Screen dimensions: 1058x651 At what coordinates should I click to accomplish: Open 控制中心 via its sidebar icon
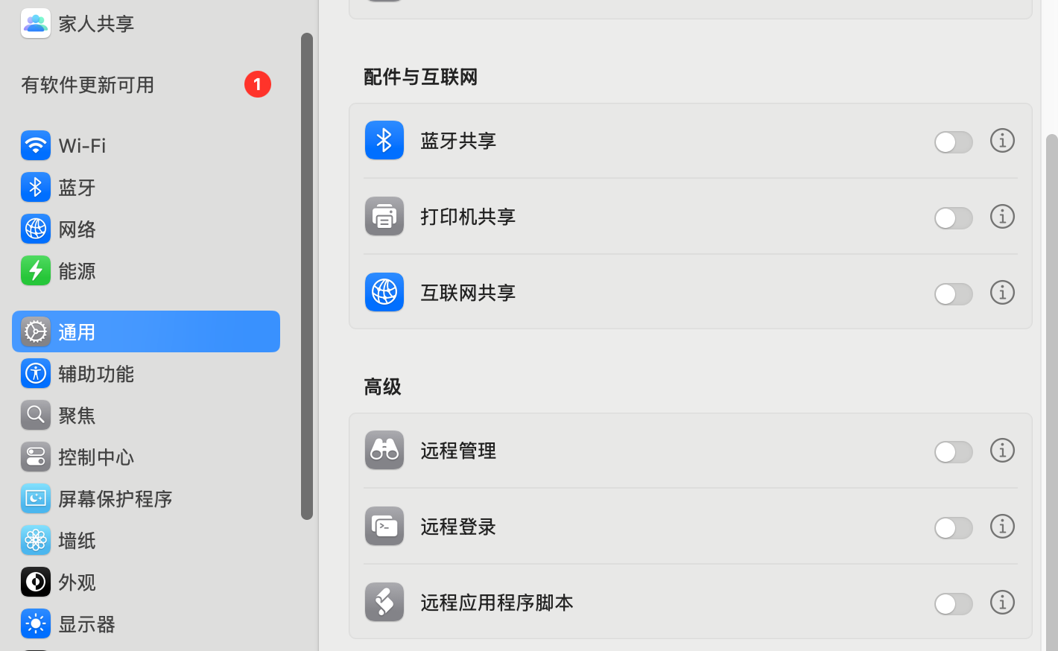pyautogui.click(x=36, y=457)
